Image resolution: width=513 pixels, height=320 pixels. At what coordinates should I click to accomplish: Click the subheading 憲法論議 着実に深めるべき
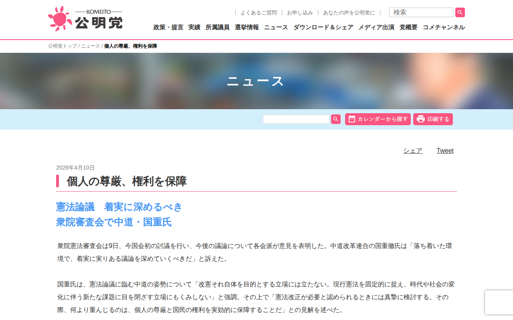119,207
